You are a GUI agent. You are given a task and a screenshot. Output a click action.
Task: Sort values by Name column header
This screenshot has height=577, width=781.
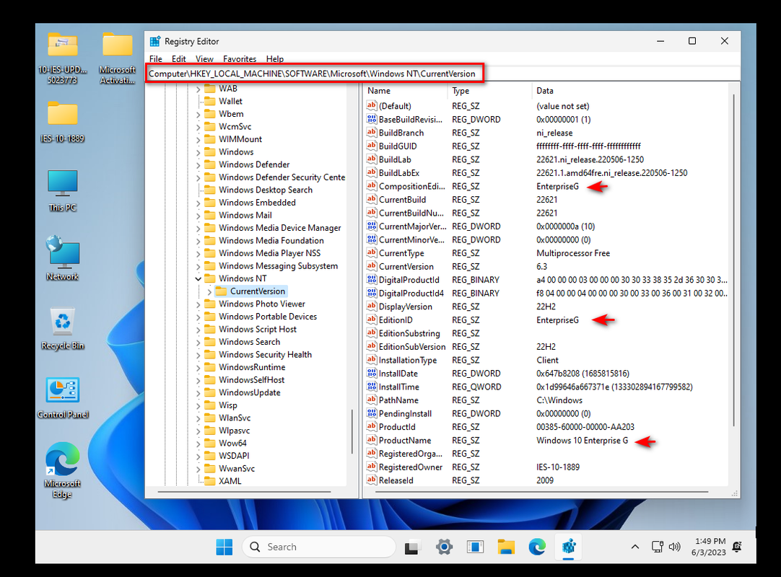[x=406, y=91]
